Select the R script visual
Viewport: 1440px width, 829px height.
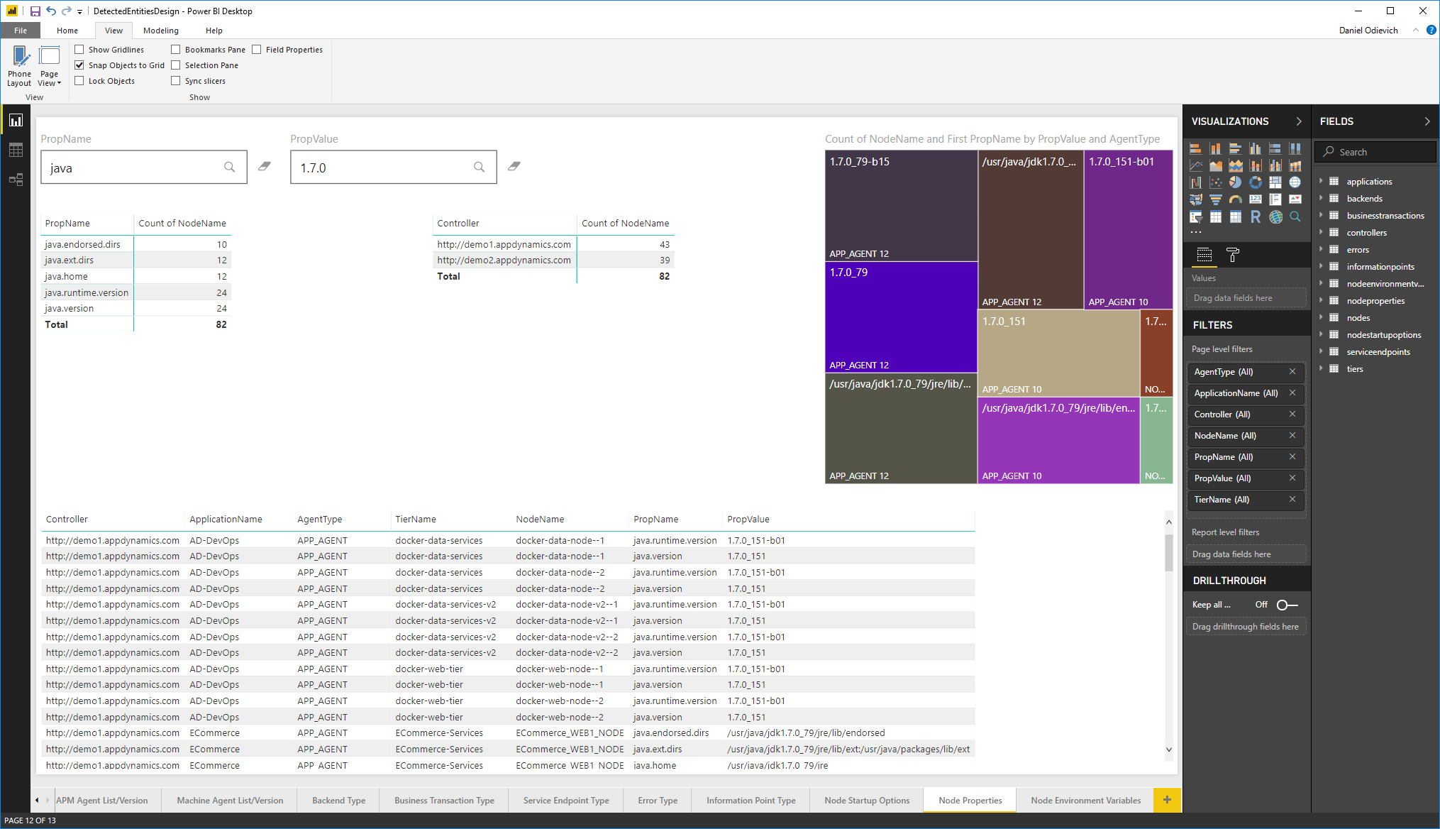pyautogui.click(x=1256, y=217)
